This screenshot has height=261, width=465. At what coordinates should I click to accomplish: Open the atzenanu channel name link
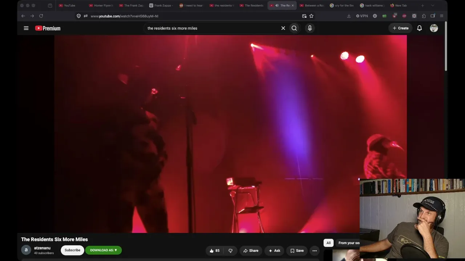(x=42, y=248)
